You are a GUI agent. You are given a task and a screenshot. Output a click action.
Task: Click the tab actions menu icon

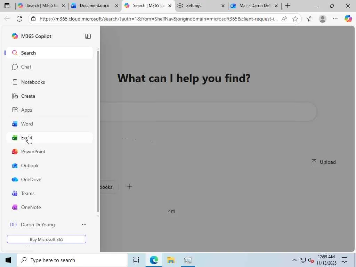pos(7,6)
